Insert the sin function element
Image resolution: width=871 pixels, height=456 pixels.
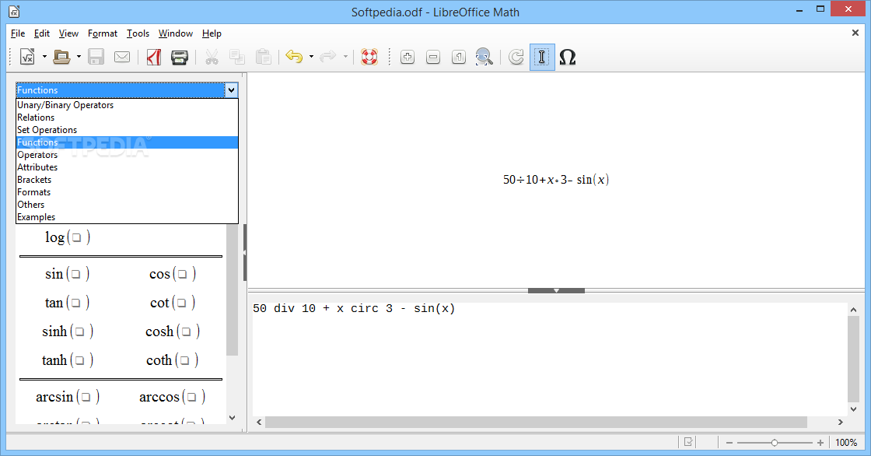pos(67,274)
